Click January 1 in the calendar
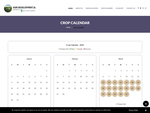The image size is (150, 113). pos(47,71)
